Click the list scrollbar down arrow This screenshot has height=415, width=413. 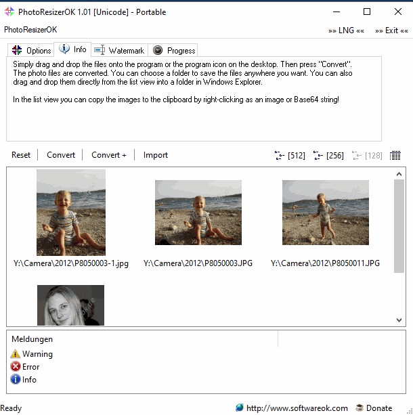point(399,320)
